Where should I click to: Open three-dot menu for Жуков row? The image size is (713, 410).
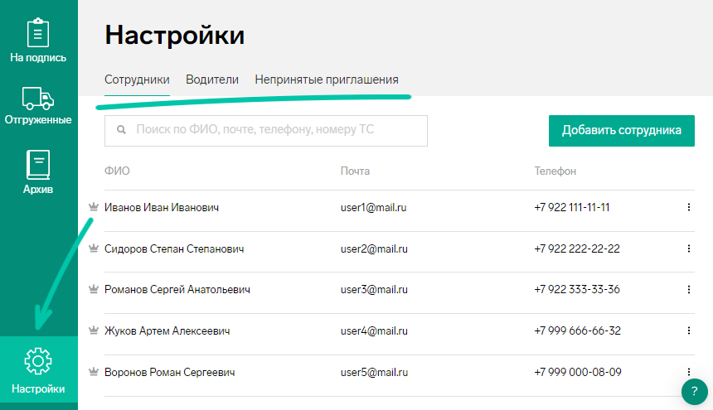[689, 330]
